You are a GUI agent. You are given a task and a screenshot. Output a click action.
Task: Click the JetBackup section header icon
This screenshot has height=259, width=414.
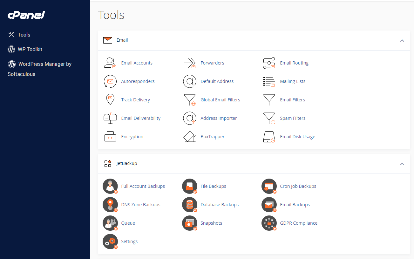(x=108, y=164)
